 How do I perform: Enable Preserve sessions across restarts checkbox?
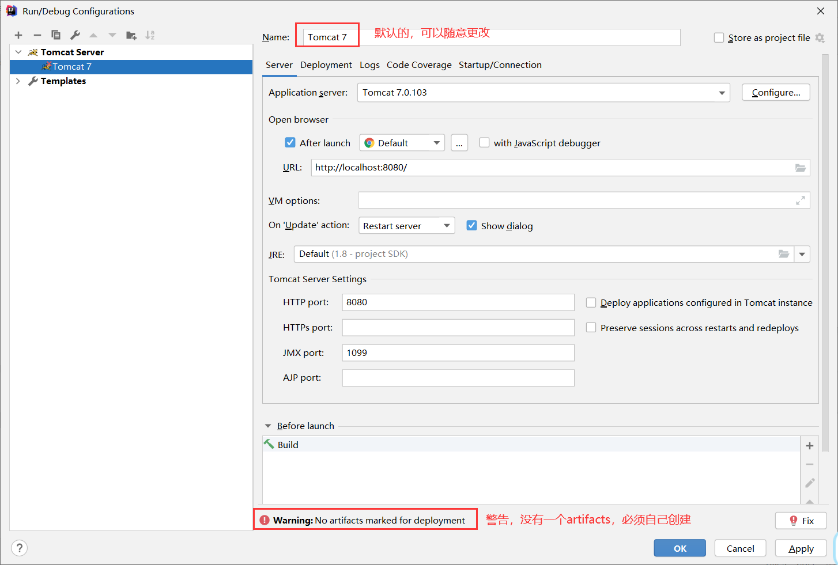point(591,327)
